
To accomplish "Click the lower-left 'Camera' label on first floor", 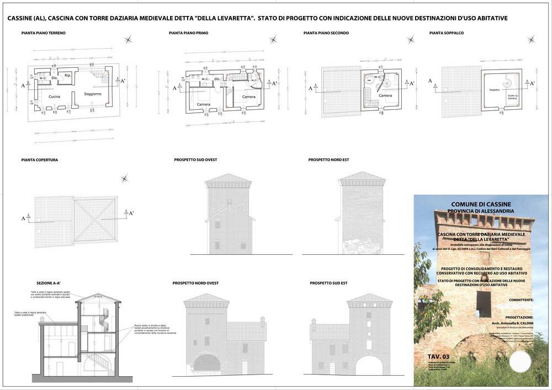I will pos(204,104).
